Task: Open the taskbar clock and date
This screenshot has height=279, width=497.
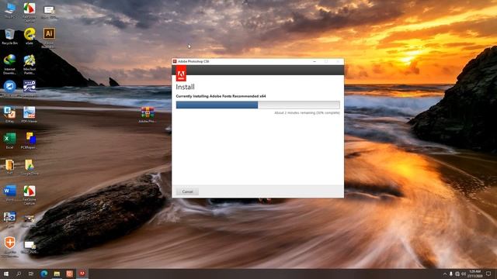Action: click(475, 274)
